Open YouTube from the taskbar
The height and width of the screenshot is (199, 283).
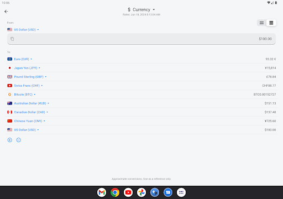coord(128,192)
